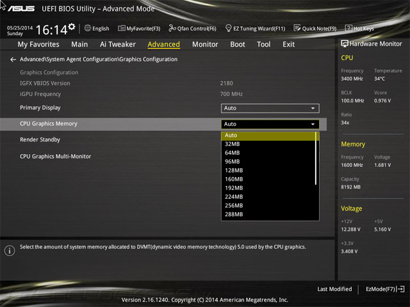Open the Primary Display dropdown
The height and width of the screenshot is (307, 410).
270,108
